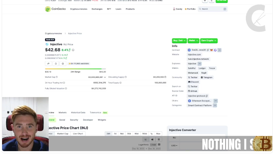Switch to Tokenomics tab
The image size is (274, 154).
[x=96, y=113]
